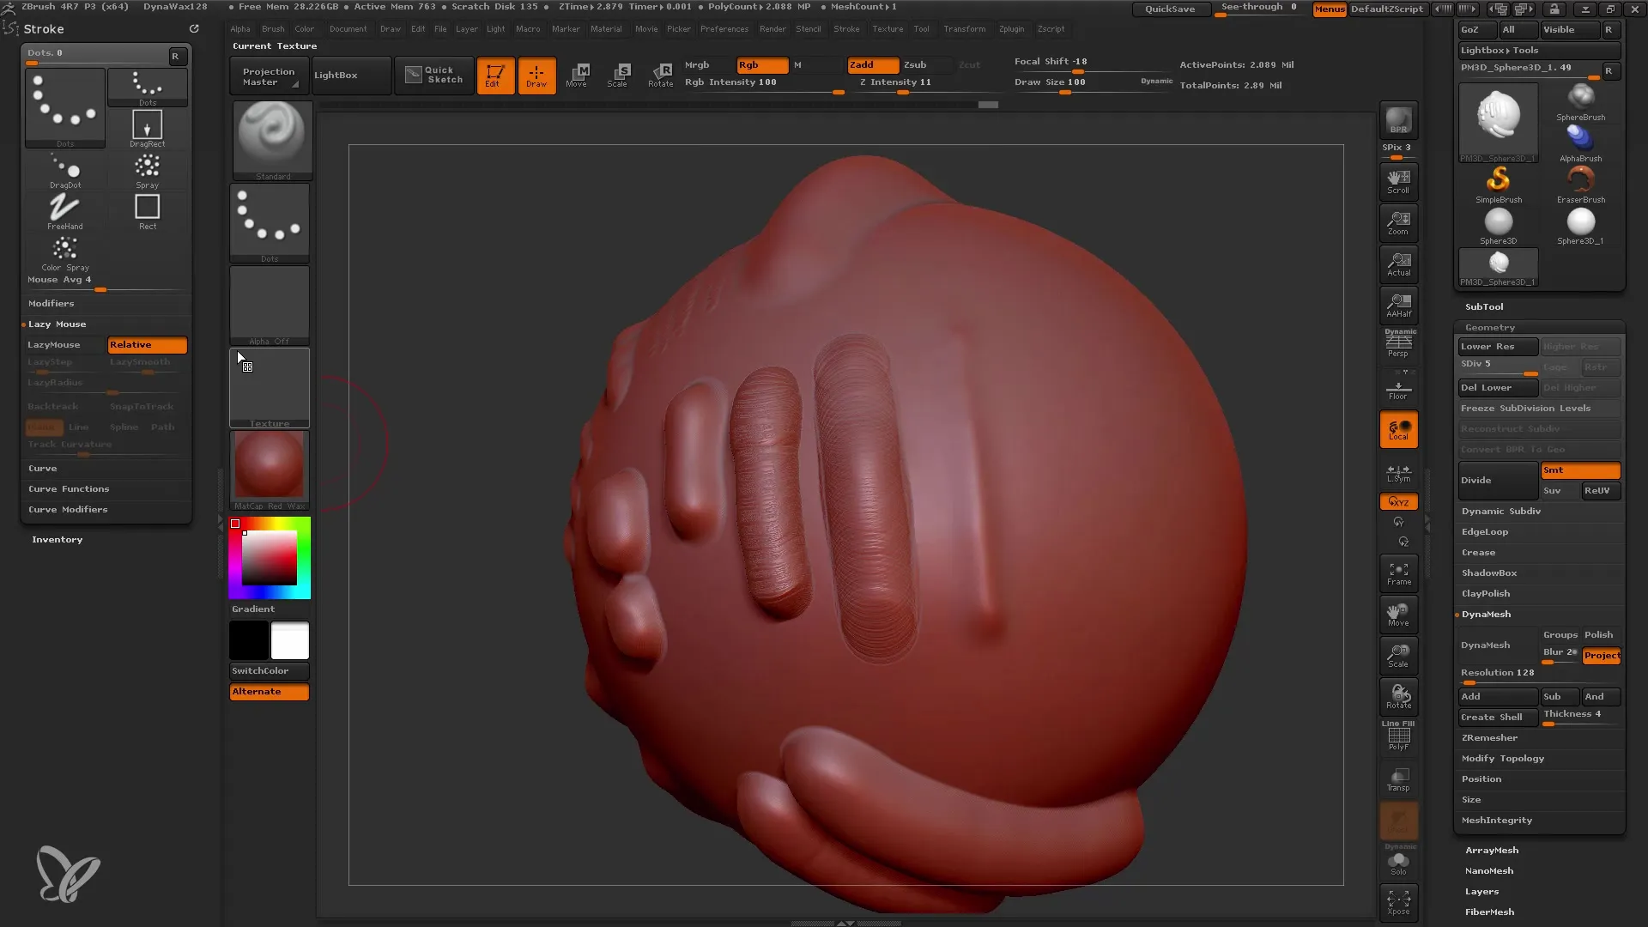Select the Draw tool in top toolbar
Viewport: 1648px width, 927px height.
click(x=536, y=74)
